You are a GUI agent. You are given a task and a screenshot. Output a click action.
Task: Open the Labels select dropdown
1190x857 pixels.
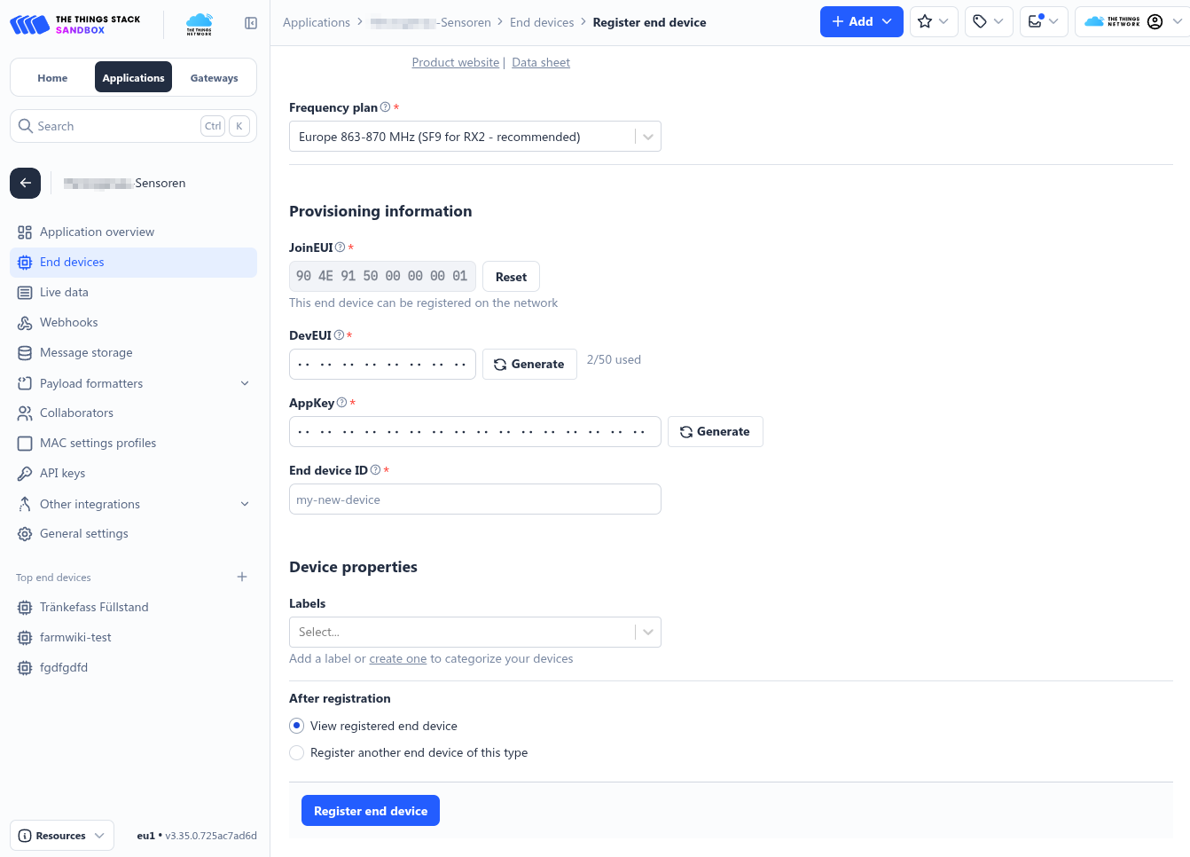(474, 632)
